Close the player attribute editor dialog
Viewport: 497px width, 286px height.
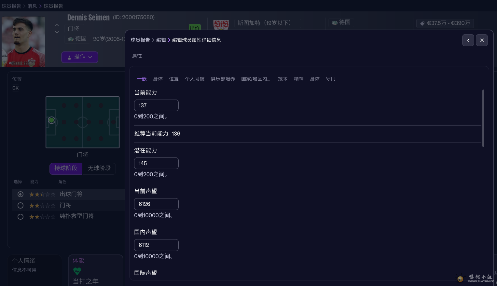coord(482,40)
